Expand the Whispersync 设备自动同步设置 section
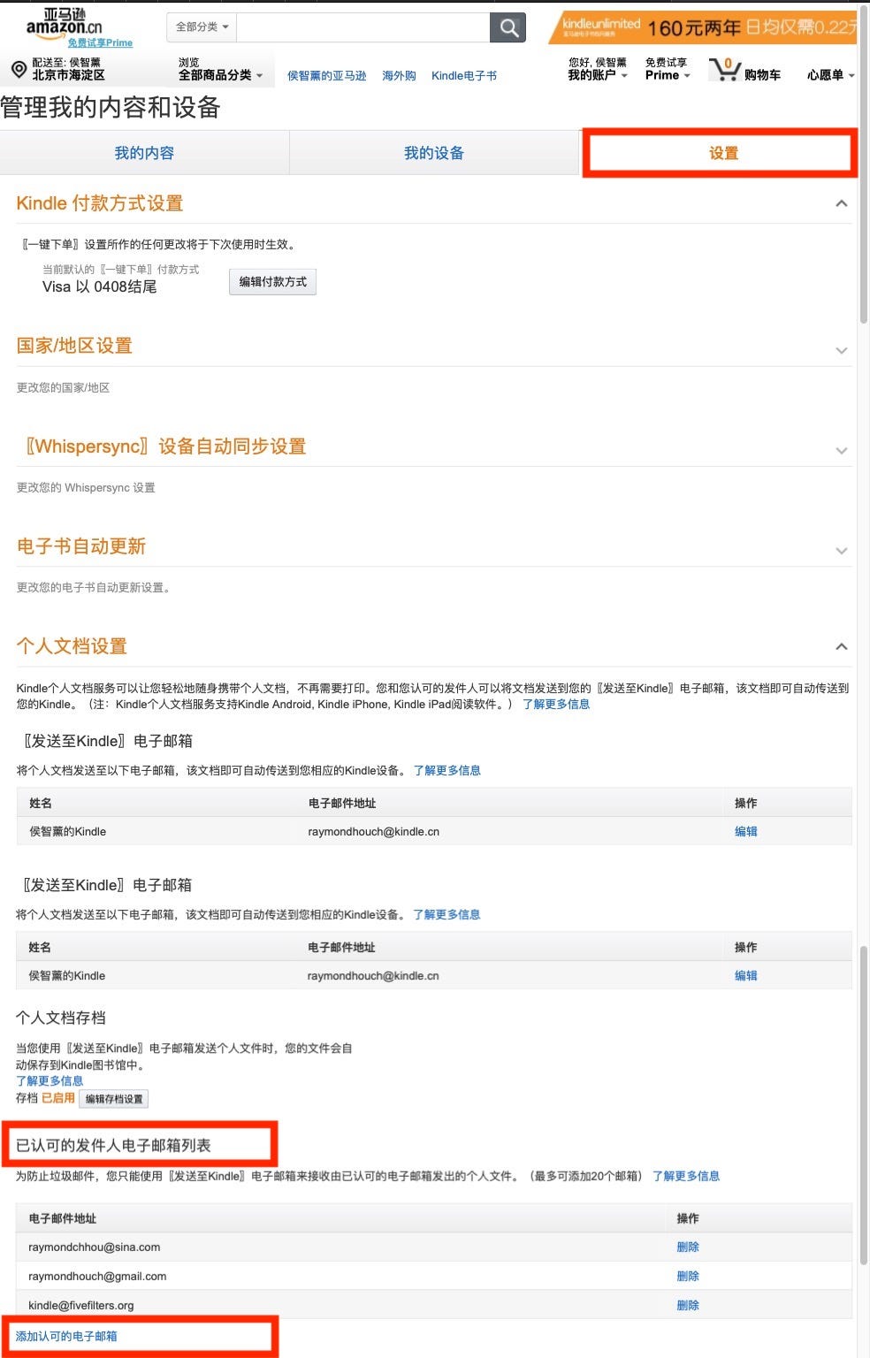Screen dimensions: 870x1358 (842, 451)
